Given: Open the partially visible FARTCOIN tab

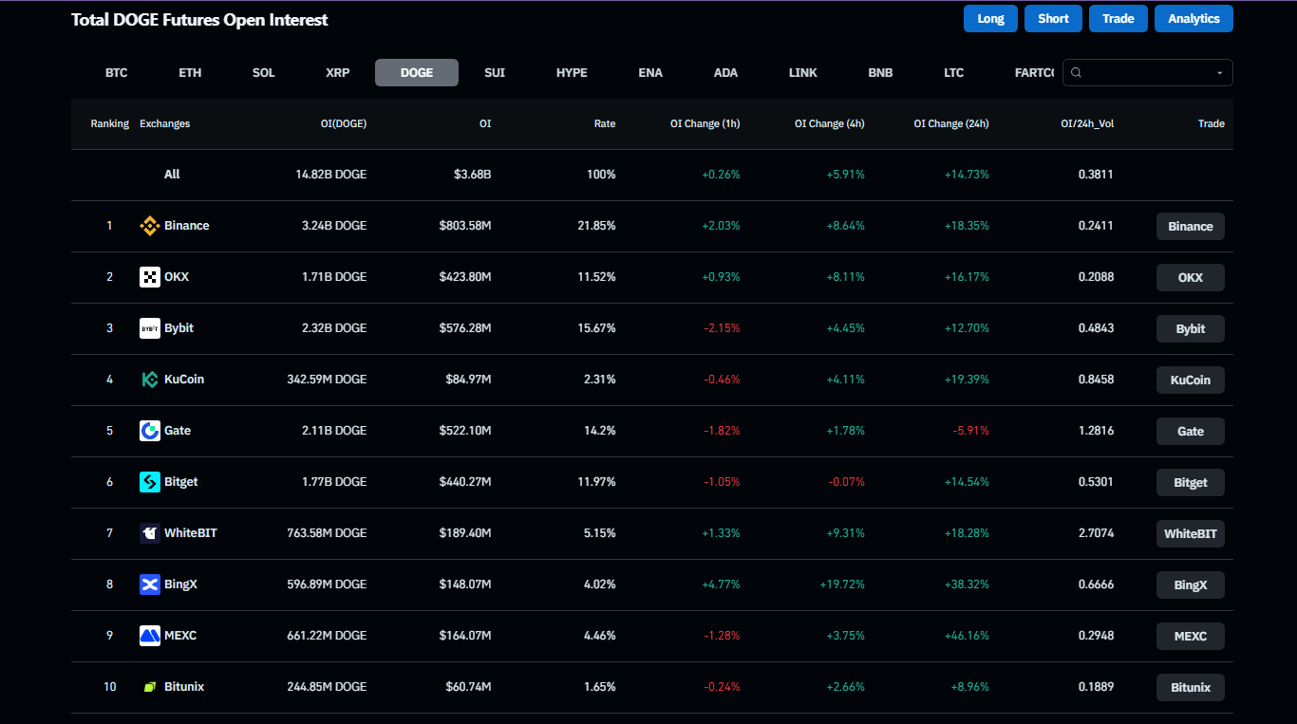Looking at the screenshot, I should click(1033, 73).
